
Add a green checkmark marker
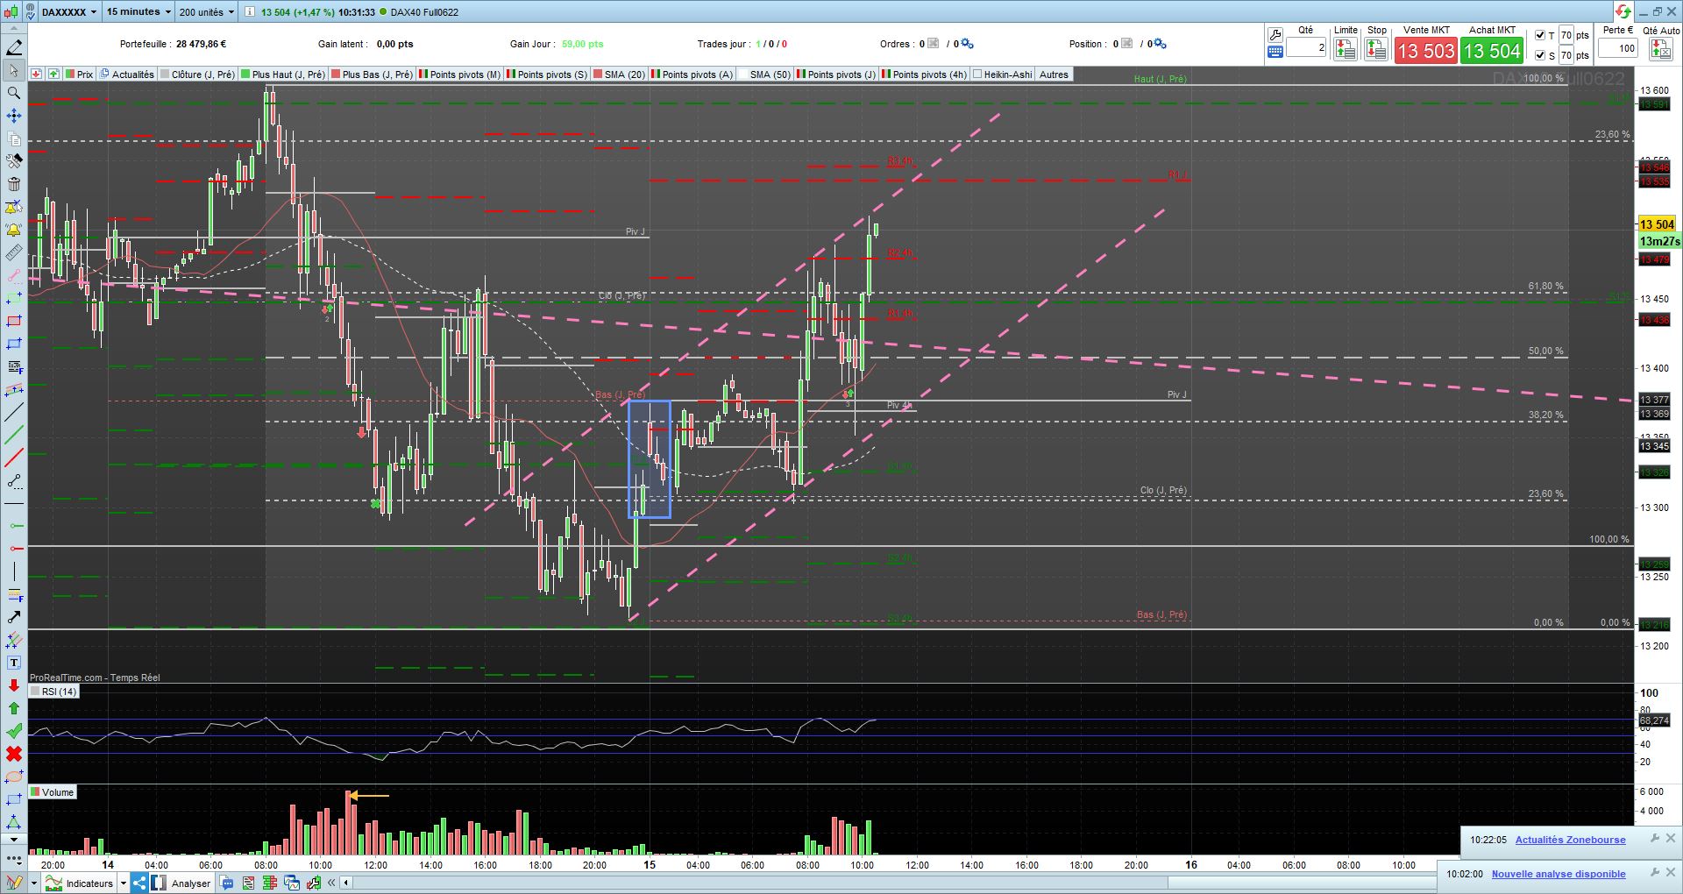[x=14, y=731]
